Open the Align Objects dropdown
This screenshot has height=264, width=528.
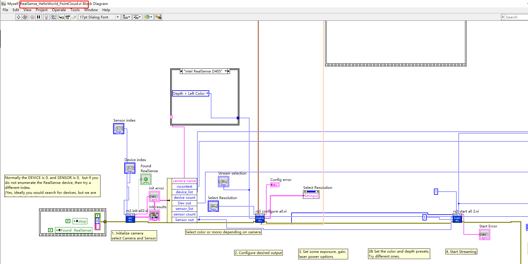(127, 17)
